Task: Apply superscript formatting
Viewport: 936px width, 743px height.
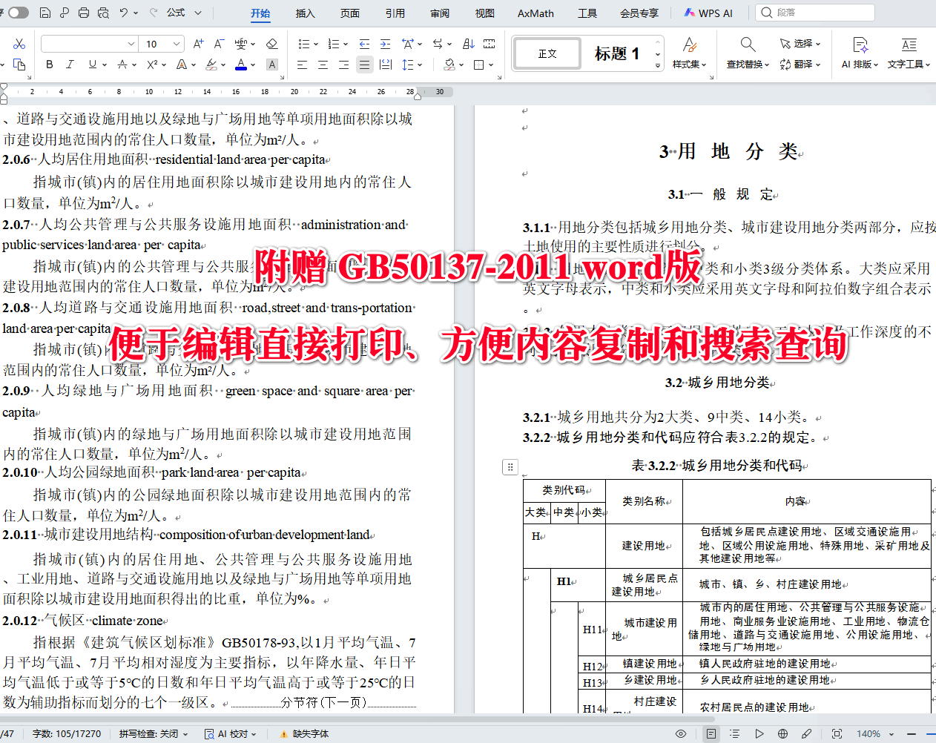Action: pos(151,65)
